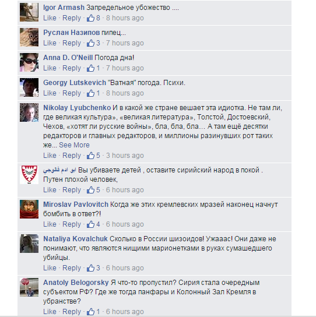Click thumbs-up icon on Anatoly Belogorsky comment
Screen dimensions: 316x317
(x=90, y=312)
